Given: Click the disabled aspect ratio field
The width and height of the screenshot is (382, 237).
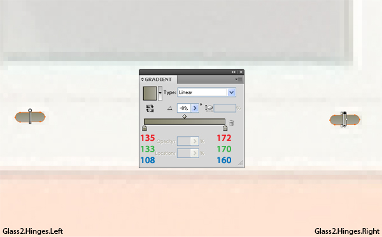Looking at the screenshot, I should point(225,108).
